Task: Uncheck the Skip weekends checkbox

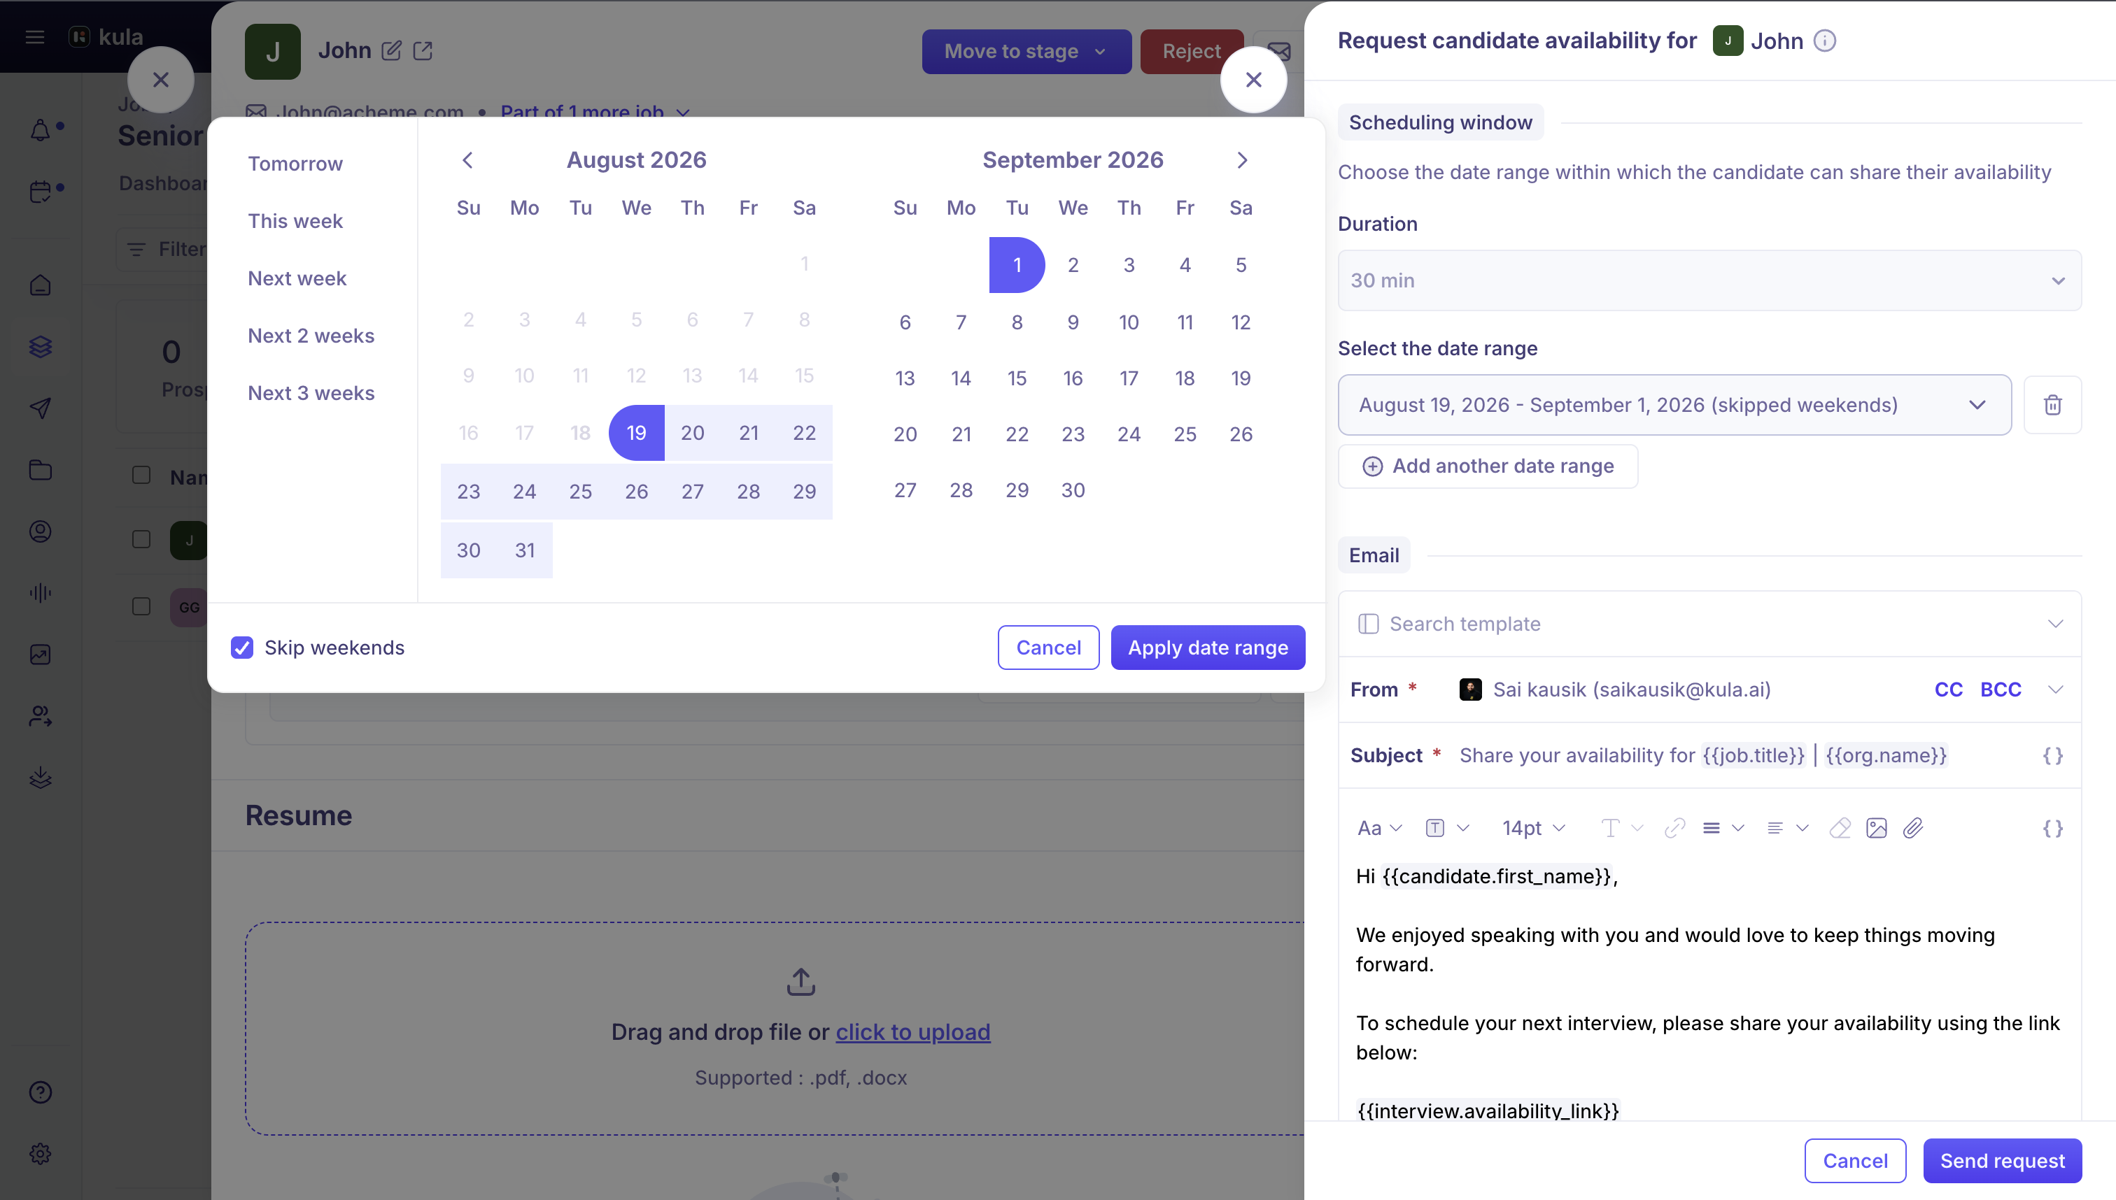Action: 241,648
